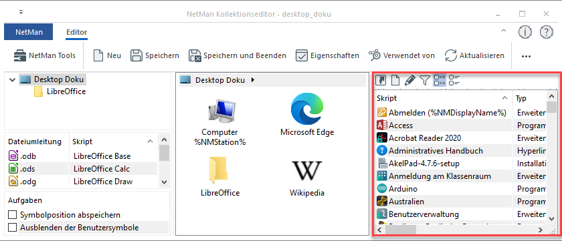Open the three-dots overflow menu
562x241 pixels.
tap(526, 57)
